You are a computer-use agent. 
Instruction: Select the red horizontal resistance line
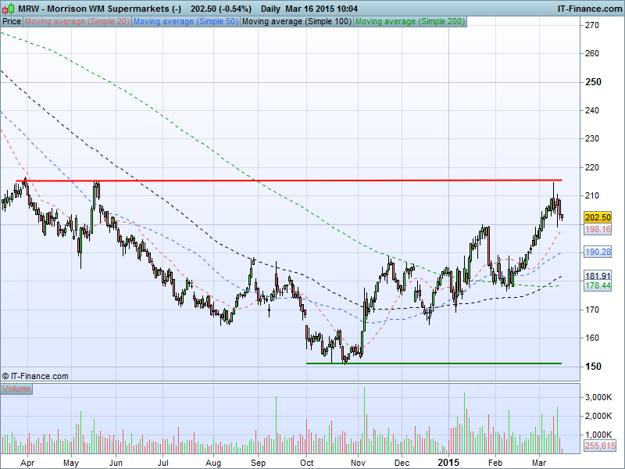tap(312, 181)
